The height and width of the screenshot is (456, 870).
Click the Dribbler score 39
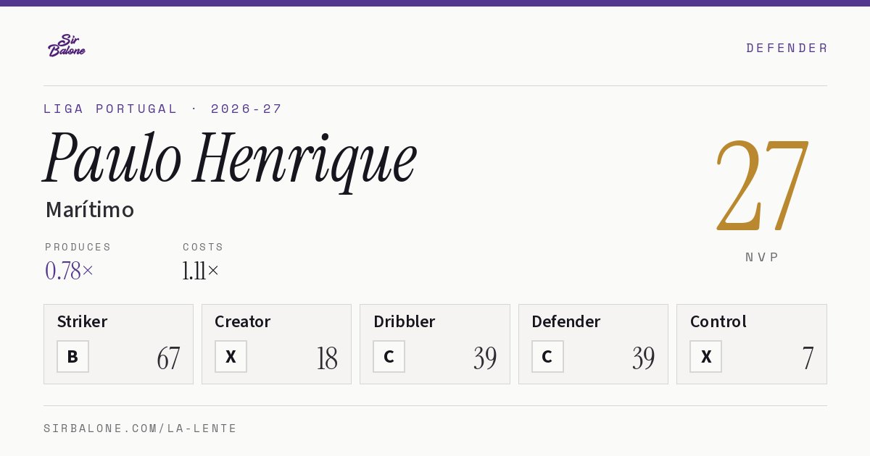click(x=485, y=358)
